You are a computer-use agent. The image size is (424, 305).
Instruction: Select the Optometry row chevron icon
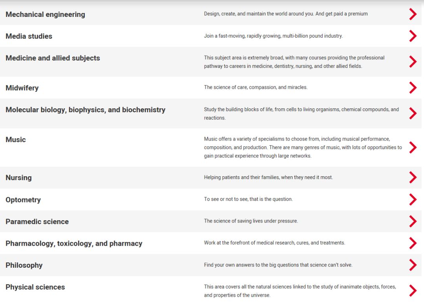pos(413,199)
